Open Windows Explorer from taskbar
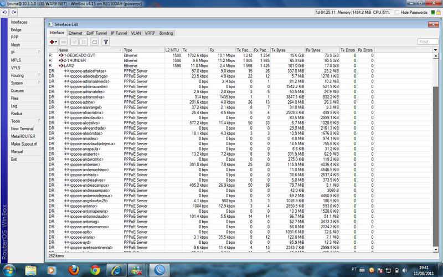 tap(30, 270)
